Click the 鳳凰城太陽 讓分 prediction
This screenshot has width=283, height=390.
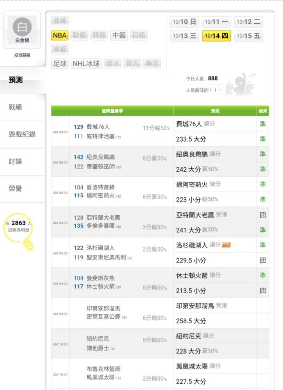[198, 366]
